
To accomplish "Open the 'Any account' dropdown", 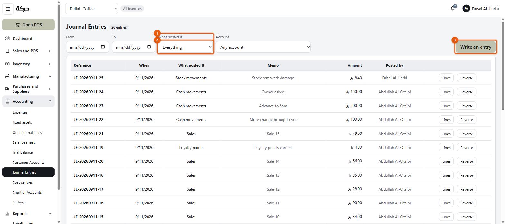I will click(263, 47).
